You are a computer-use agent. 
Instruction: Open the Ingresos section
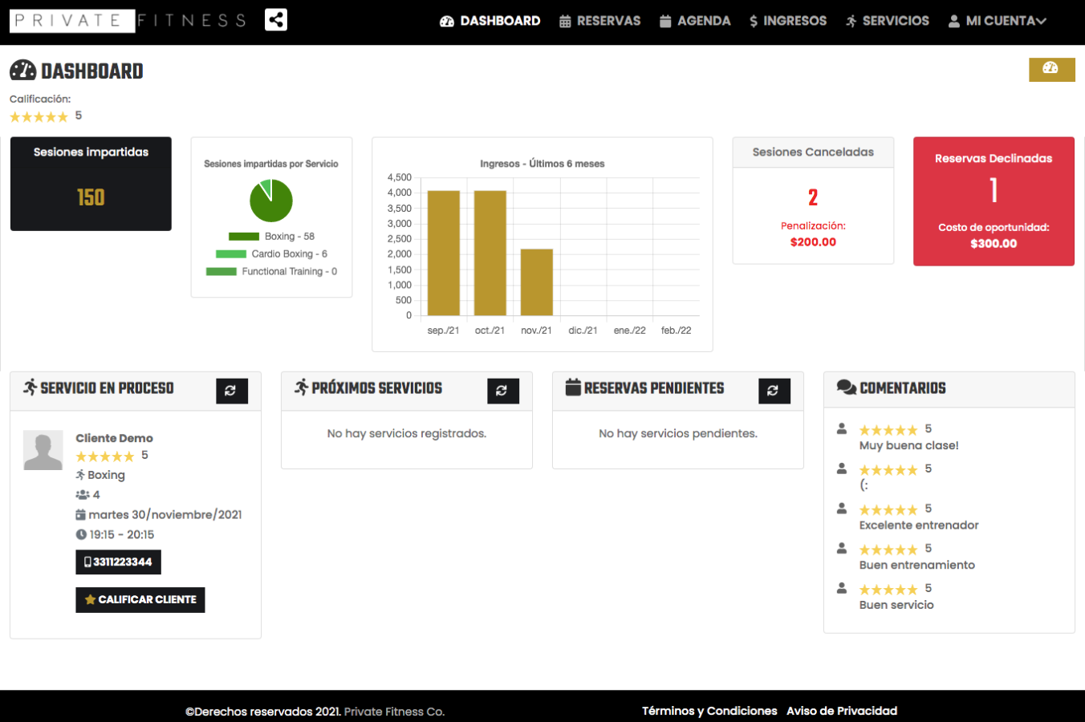(x=787, y=21)
